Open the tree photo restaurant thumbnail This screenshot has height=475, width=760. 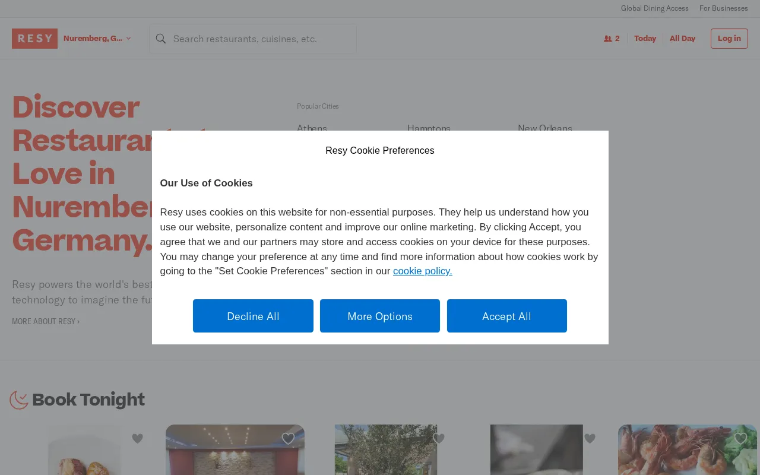[386, 449]
